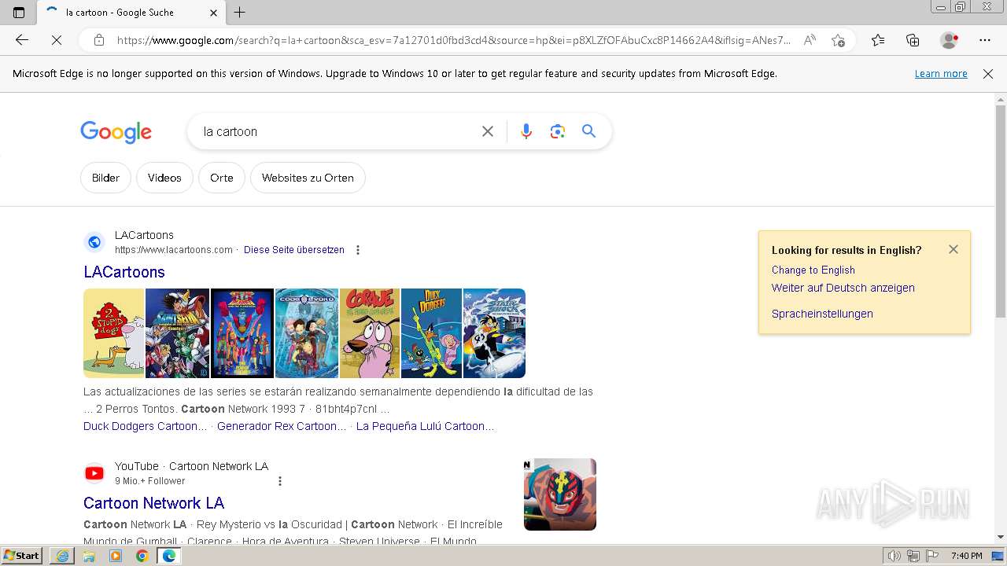Open the Cartoon Network LA result
This screenshot has width=1007, height=566.
pos(154,503)
